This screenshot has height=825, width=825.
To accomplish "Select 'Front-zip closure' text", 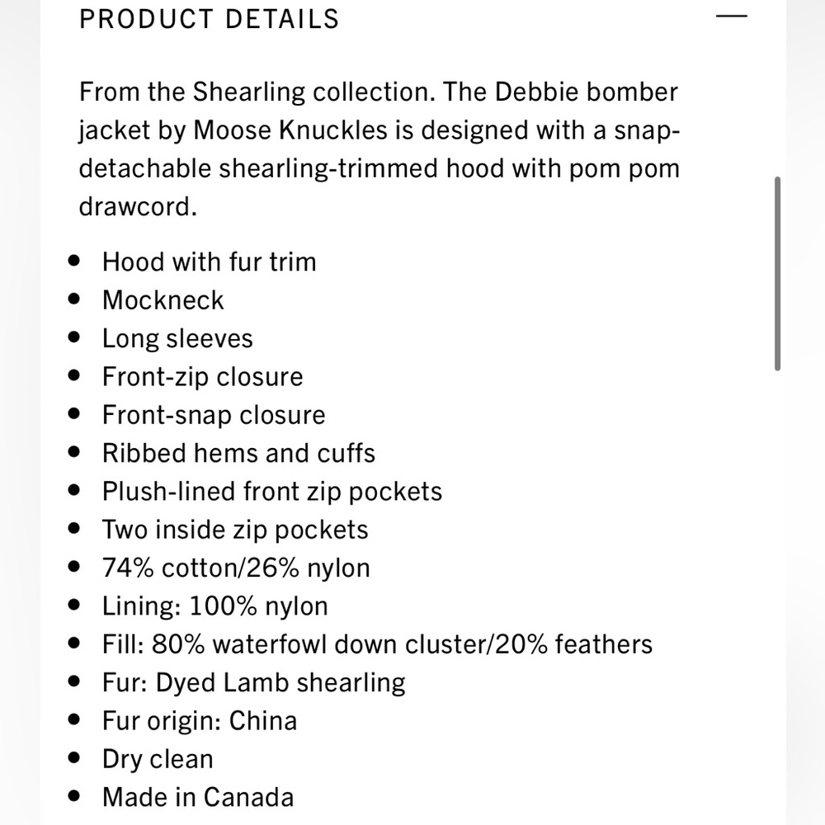I will (x=203, y=377).
